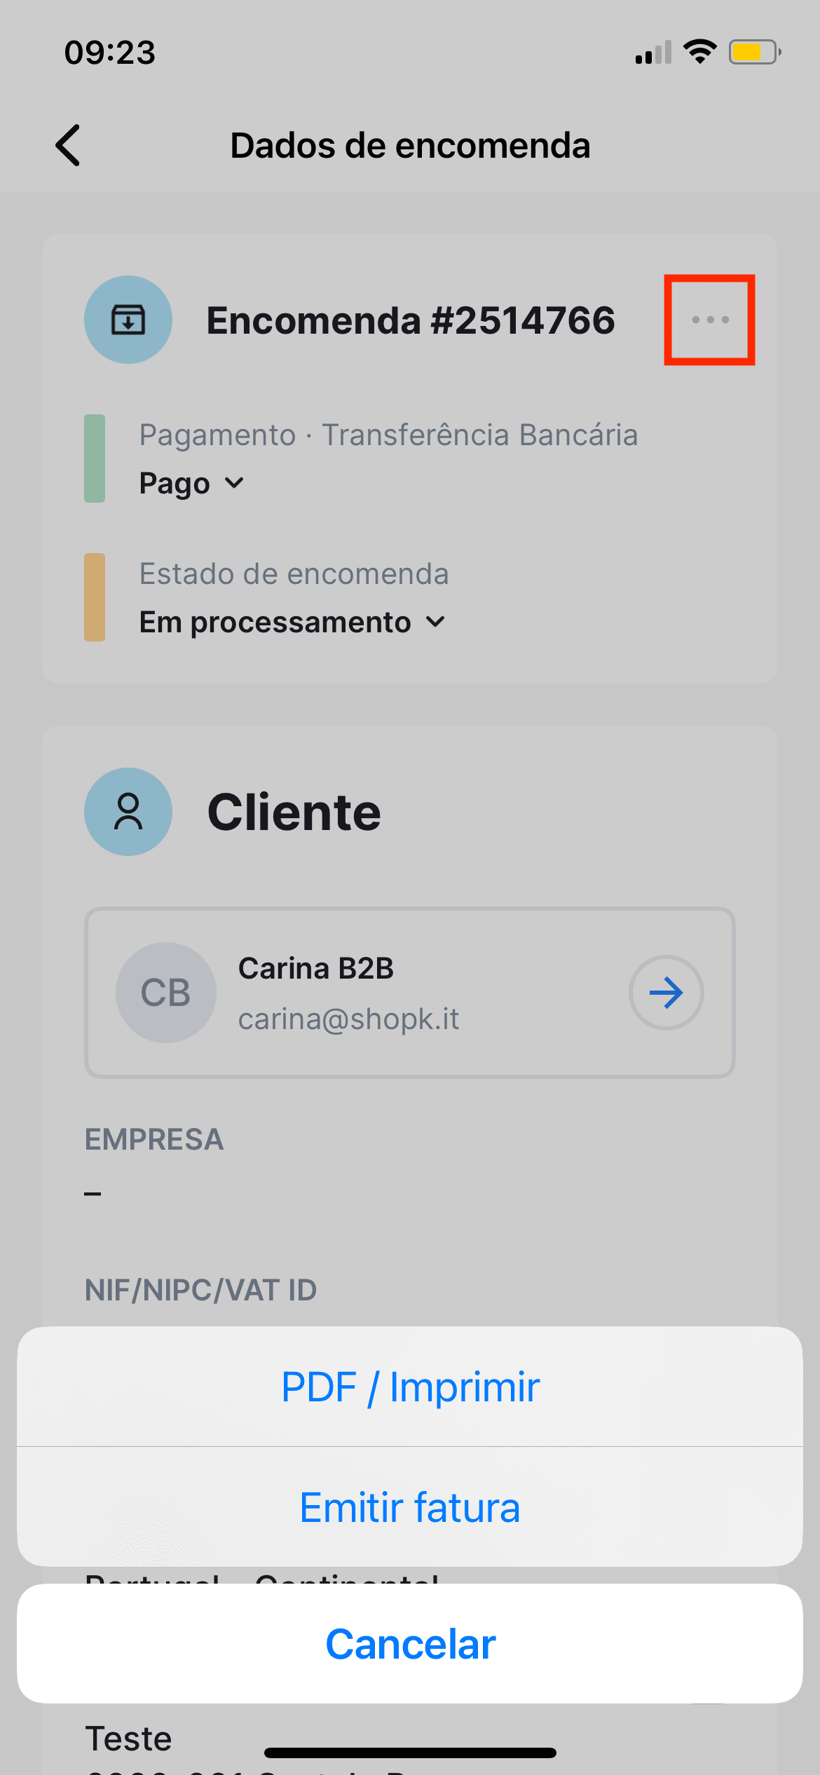The height and width of the screenshot is (1775, 820).
Task: Tap the order archive box icon
Action: point(128,320)
